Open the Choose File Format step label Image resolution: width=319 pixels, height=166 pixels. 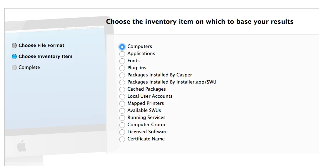tap(41, 45)
